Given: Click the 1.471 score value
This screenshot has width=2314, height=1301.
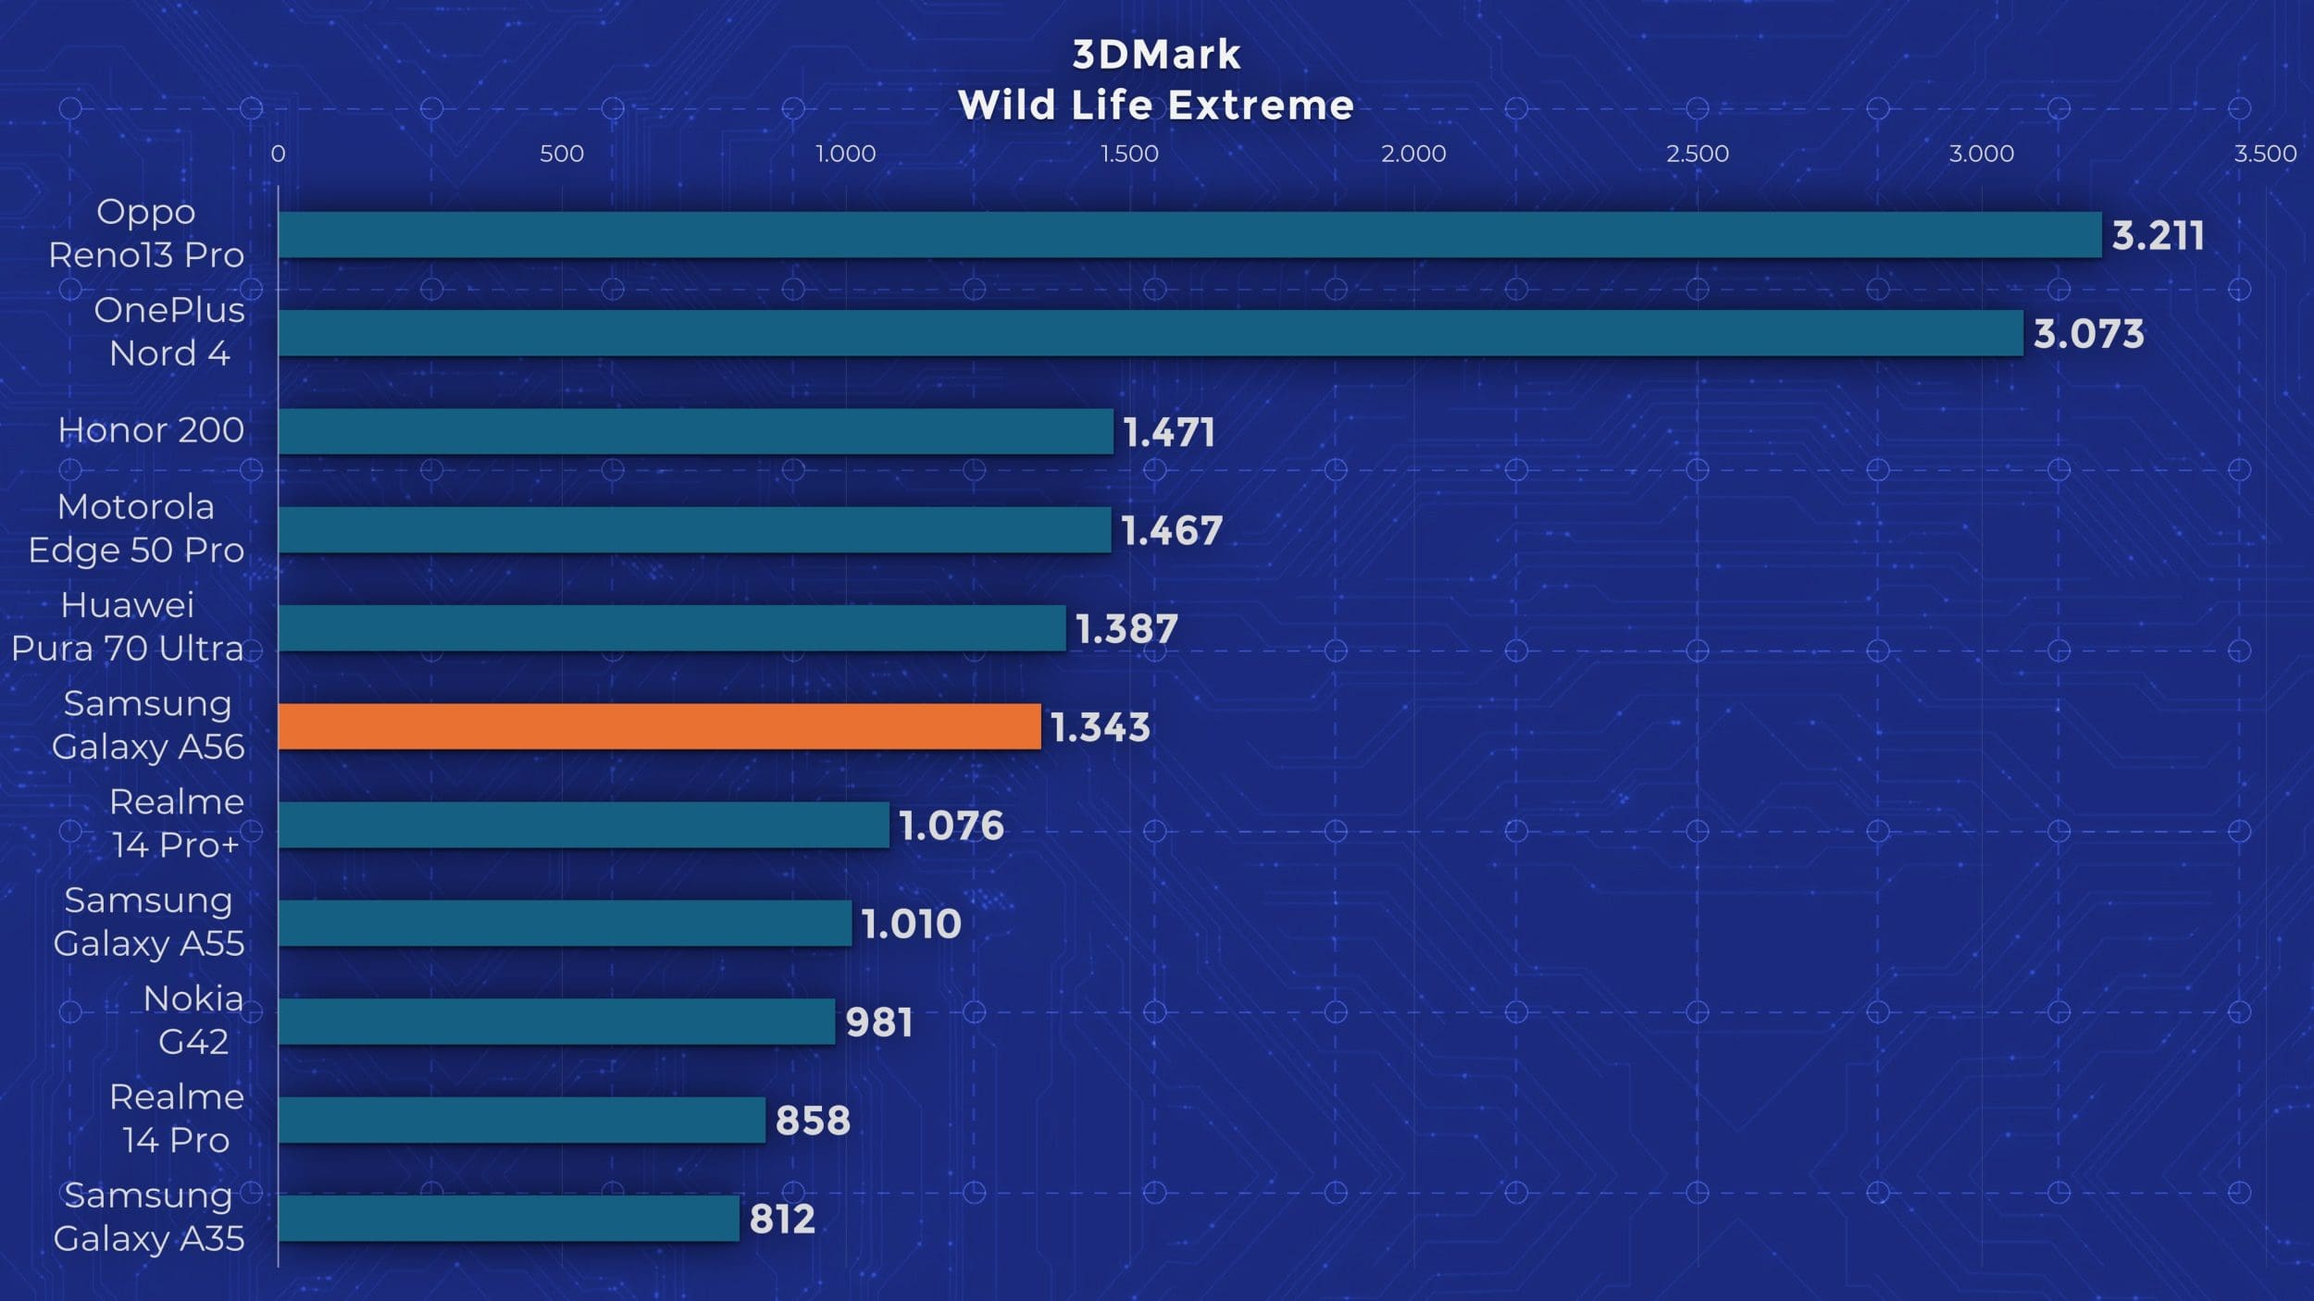Looking at the screenshot, I should coord(1169,432).
